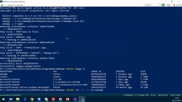Click 'Step 16/16 : ENTRYPOINT' line
The height and width of the screenshot is (102, 182).
30,53
